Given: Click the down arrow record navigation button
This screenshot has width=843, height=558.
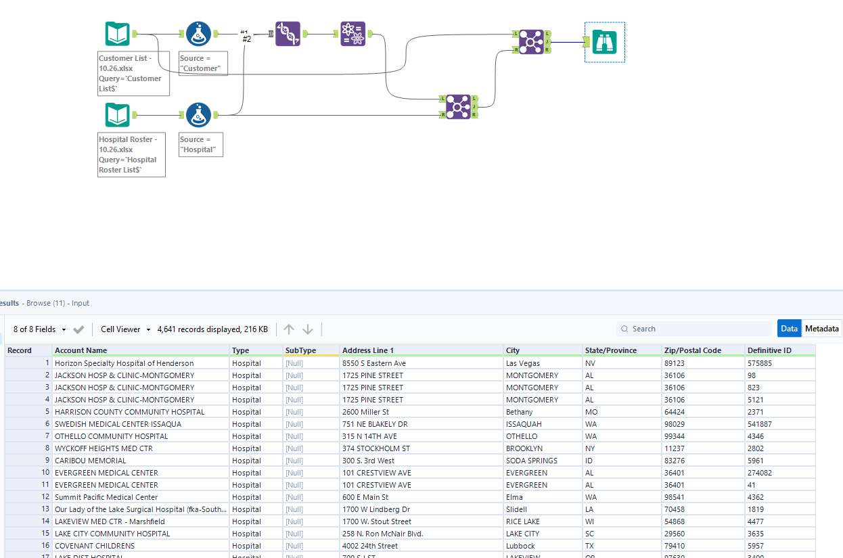Looking at the screenshot, I should tap(308, 329).
